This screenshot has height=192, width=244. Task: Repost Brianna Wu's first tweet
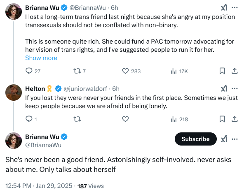(80, 71)
